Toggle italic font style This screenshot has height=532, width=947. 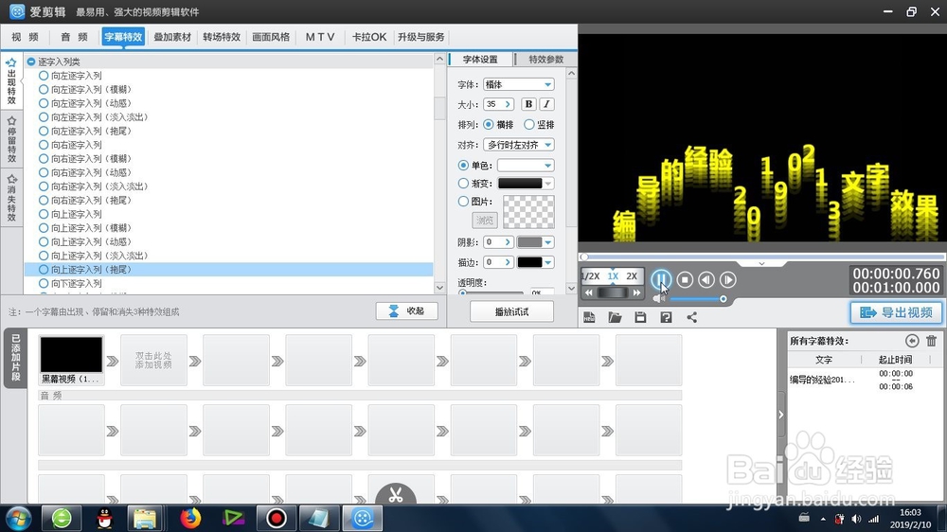tap(546, 104)
